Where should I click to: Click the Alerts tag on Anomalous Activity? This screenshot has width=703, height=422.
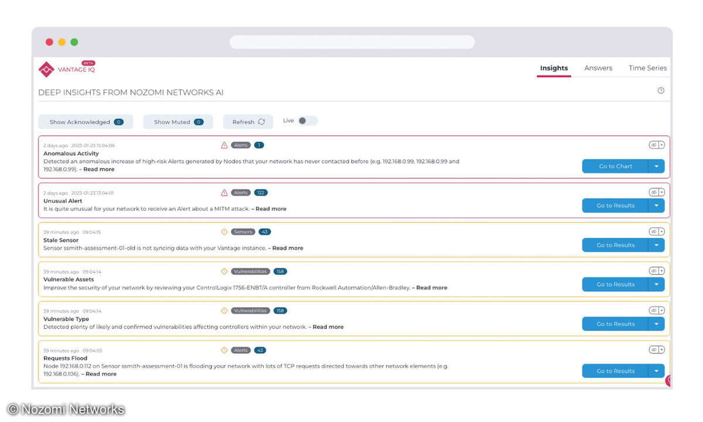240,145
